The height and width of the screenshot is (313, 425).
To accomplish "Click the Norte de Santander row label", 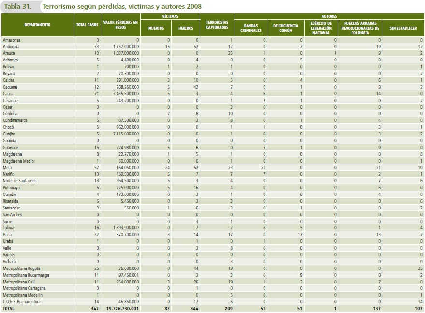I will [19, 180].
